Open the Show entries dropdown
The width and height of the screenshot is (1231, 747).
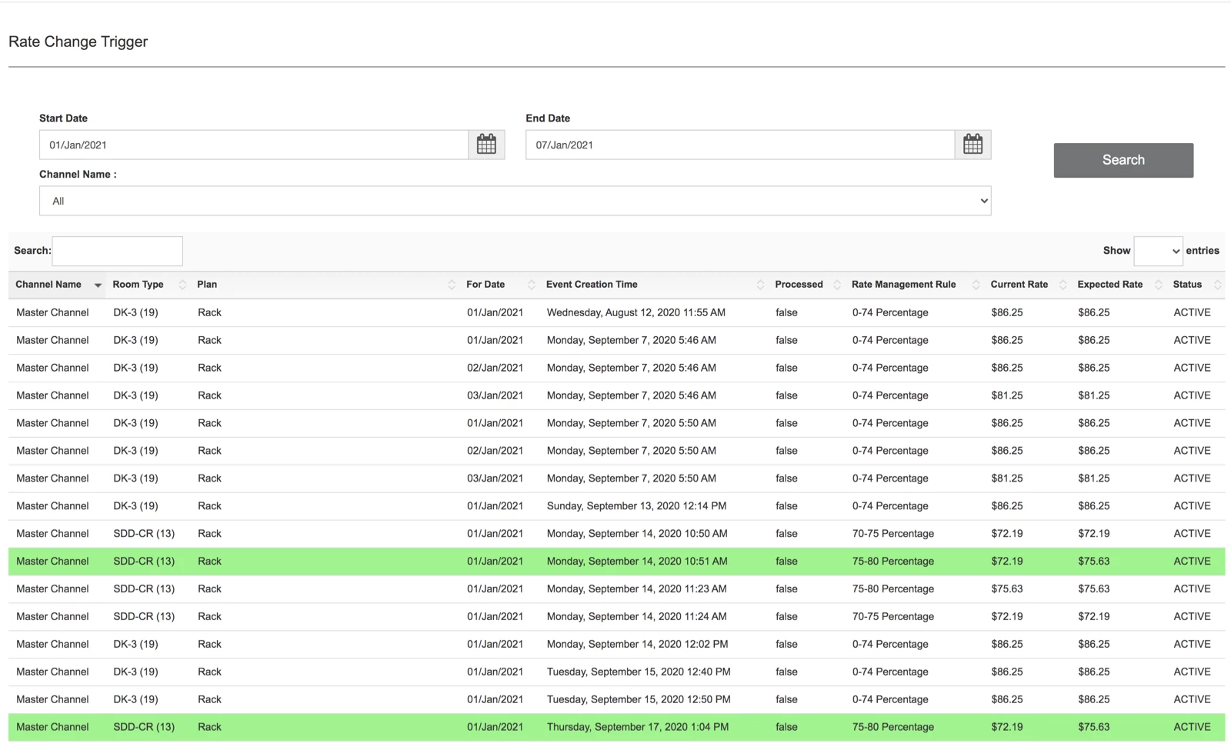click(x=1158, y=251)
